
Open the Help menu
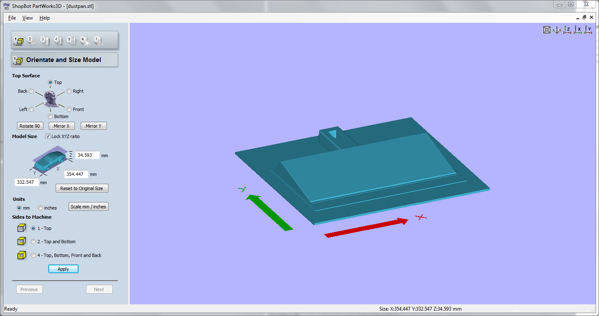(45, 18)
